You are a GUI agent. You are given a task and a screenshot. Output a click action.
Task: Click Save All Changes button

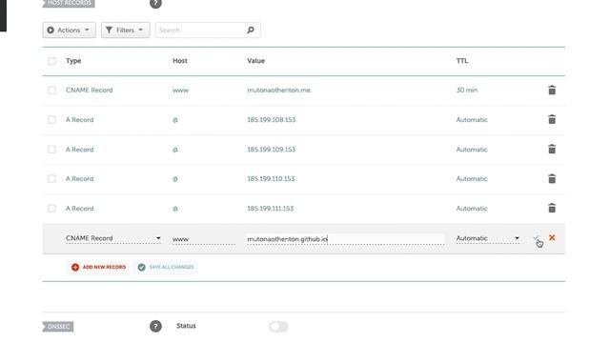pos(166,267)
